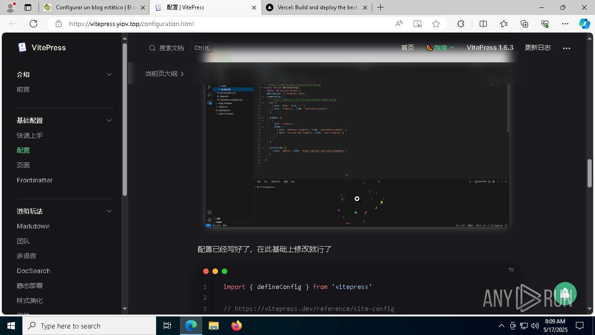This screenshot has width=595, height=335.
Task: View site information lock icon
Action: [59, 24]
